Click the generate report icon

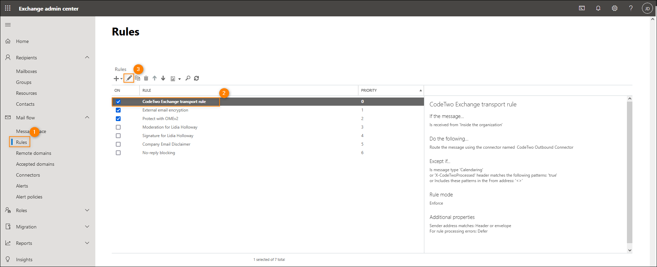(173, 79)
